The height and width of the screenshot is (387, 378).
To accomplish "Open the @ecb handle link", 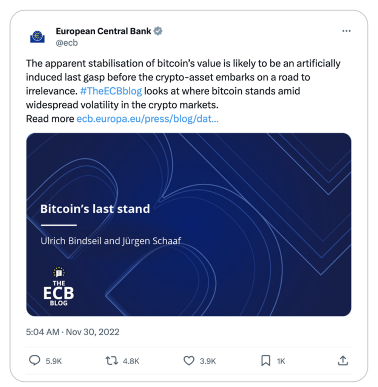I will pos(66,43).
